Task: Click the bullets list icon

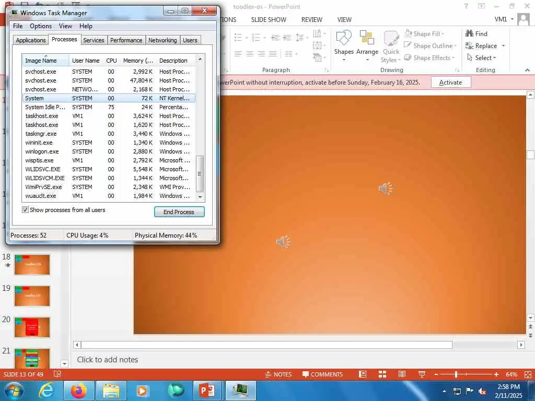Action: coord(238,37)
